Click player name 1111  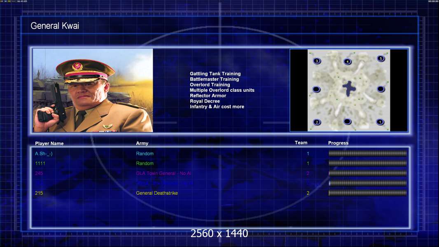tap(40, 163)
